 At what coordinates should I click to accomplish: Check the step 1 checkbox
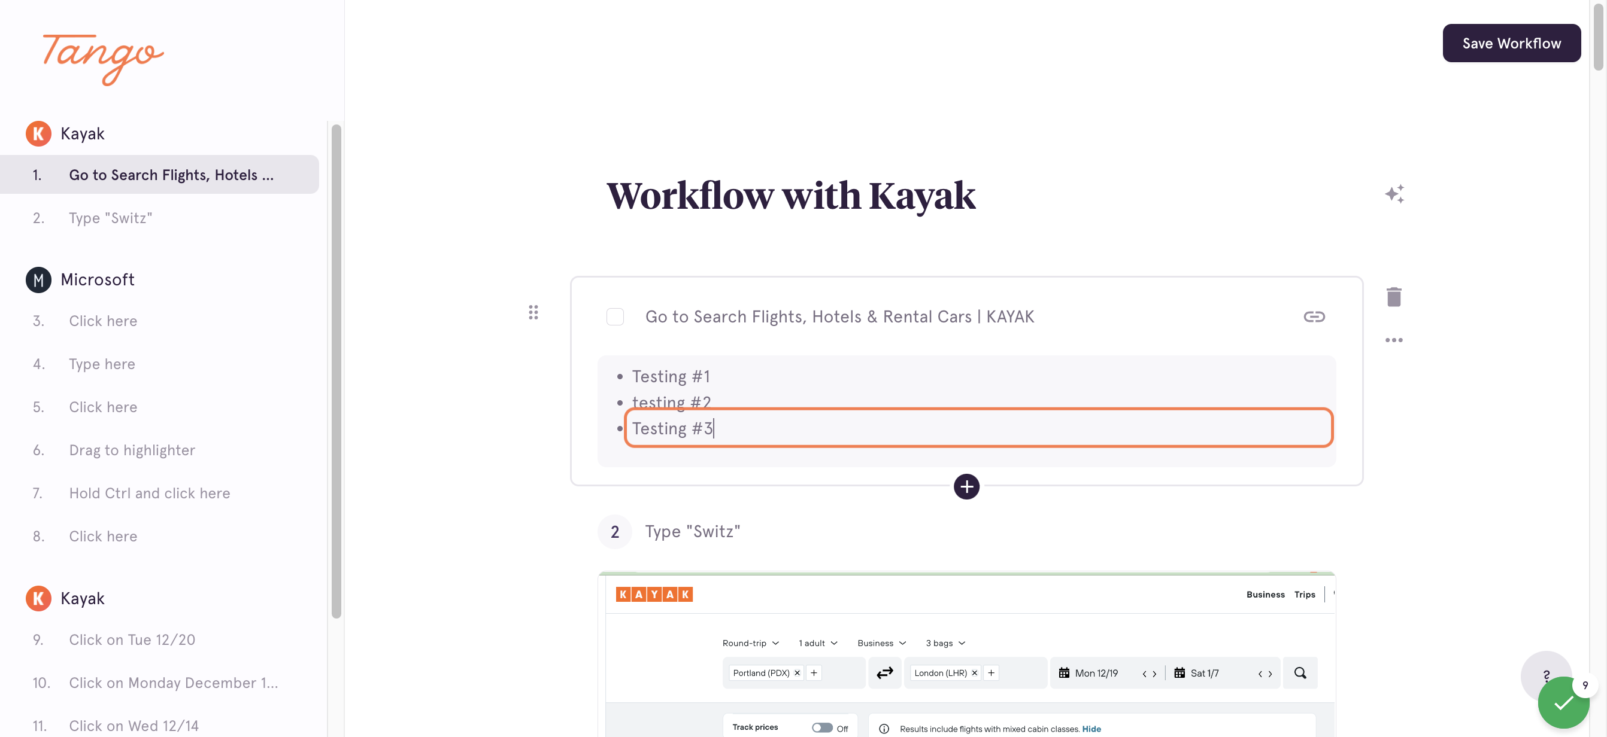click(614, 316)
